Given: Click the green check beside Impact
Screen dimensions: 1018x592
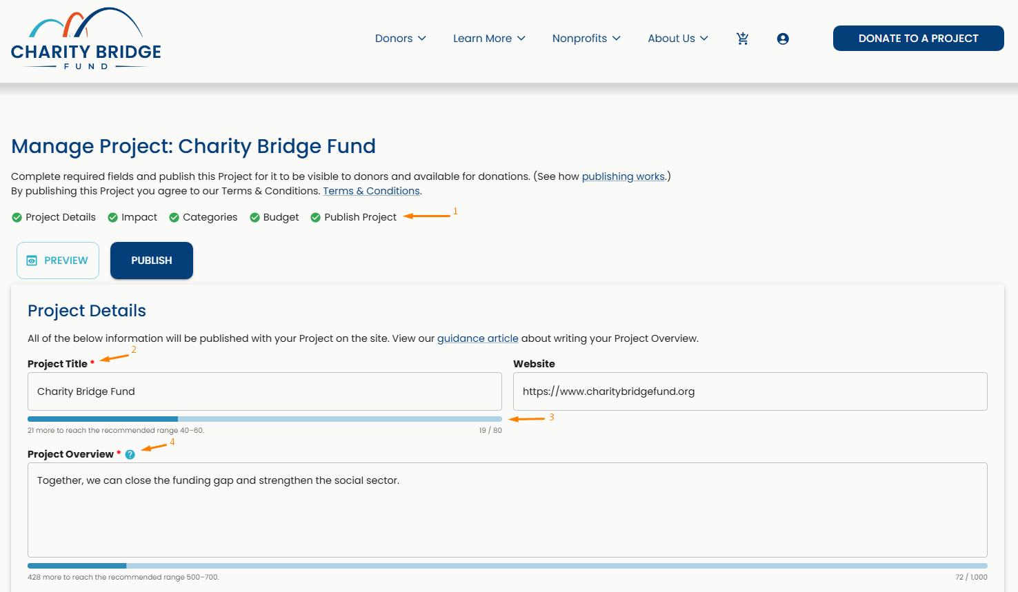Looking at the screenshot, I should pyautogui.click(x=112, y=218).
